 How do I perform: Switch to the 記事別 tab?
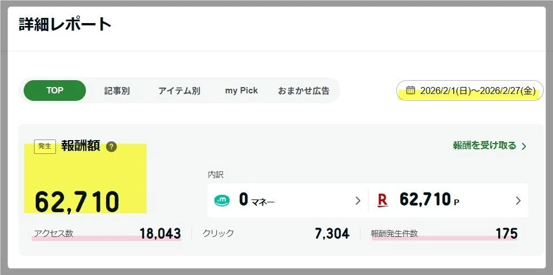tap(117, 91)
